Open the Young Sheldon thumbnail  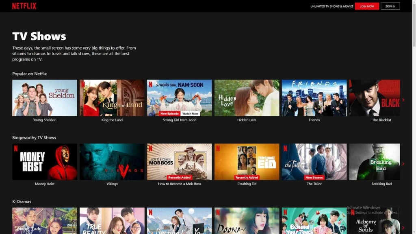click(x=45, y=98)
